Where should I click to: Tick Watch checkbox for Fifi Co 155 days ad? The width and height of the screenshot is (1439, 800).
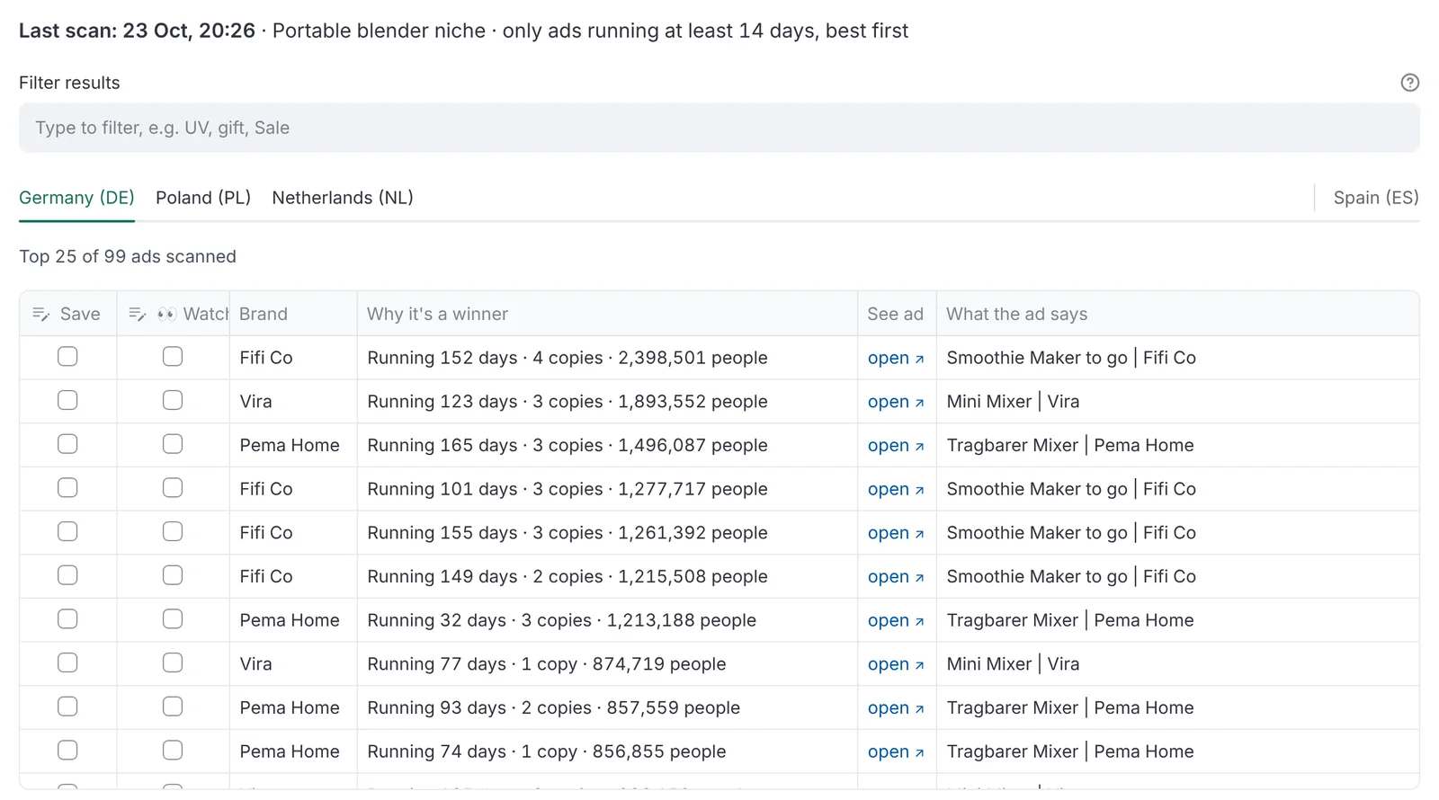pyautogui.click(x=173, y=532)
